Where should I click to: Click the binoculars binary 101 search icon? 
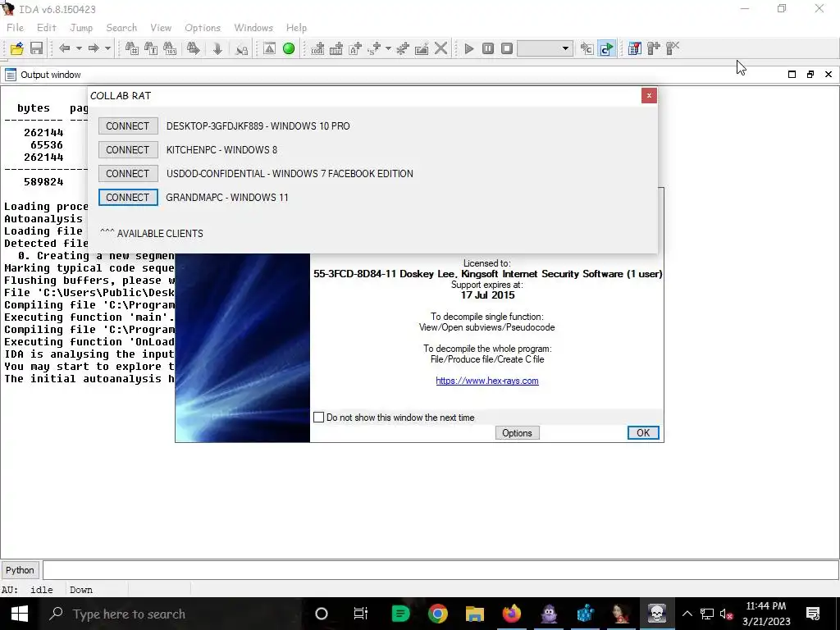[170, 48]
